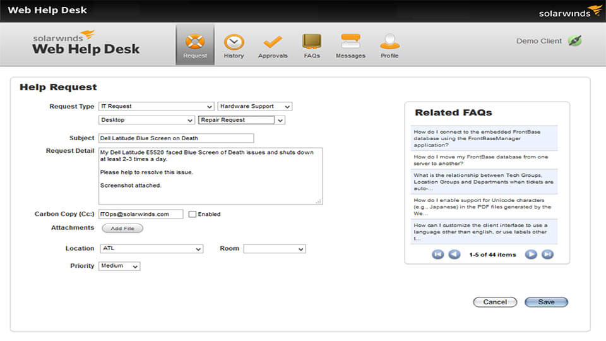Image resolution: width=606 pixels, height=341 pixels.
Task: Open the FAQs book icon
Action: coord(311,42)
